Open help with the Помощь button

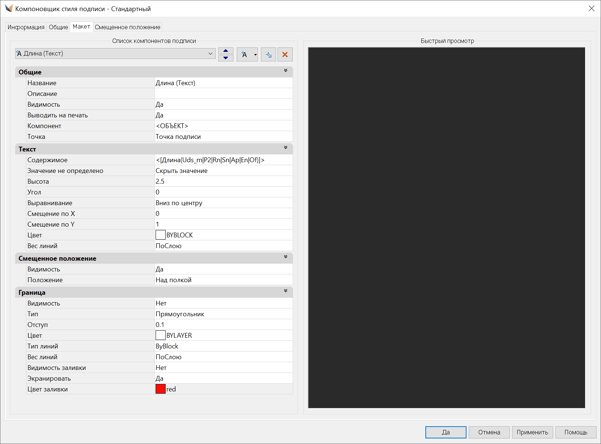pyautogui.click(x=576, y=432)
